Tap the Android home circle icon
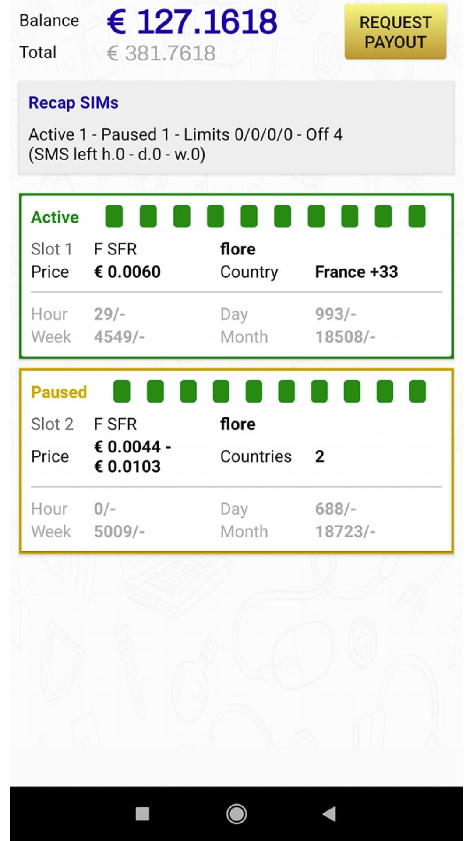 236,814
